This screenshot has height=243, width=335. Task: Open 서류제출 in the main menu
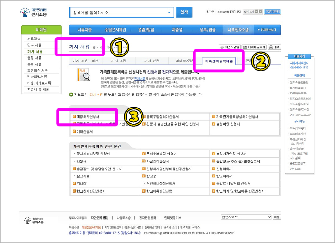[85, 30]
